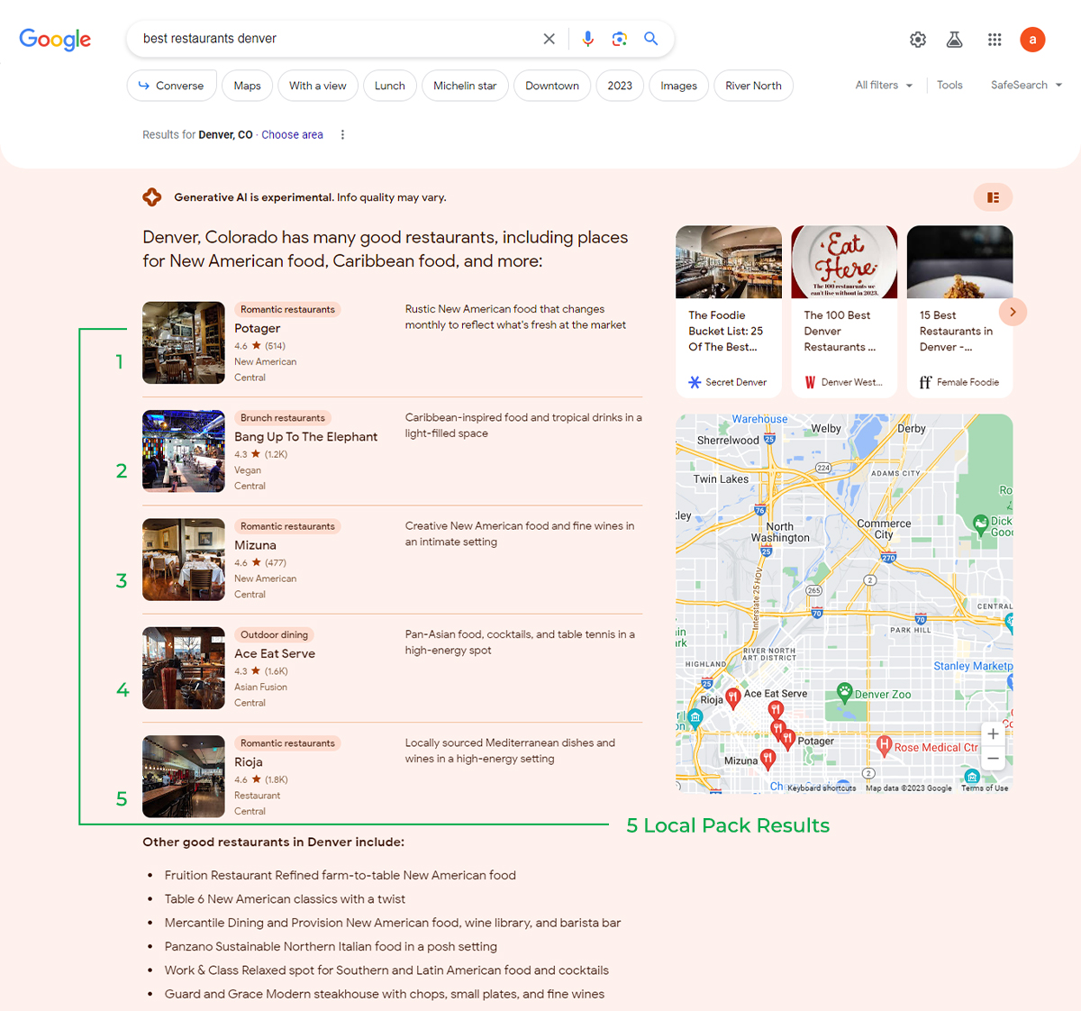Click the Potager restaurant photo

[184, 342]
